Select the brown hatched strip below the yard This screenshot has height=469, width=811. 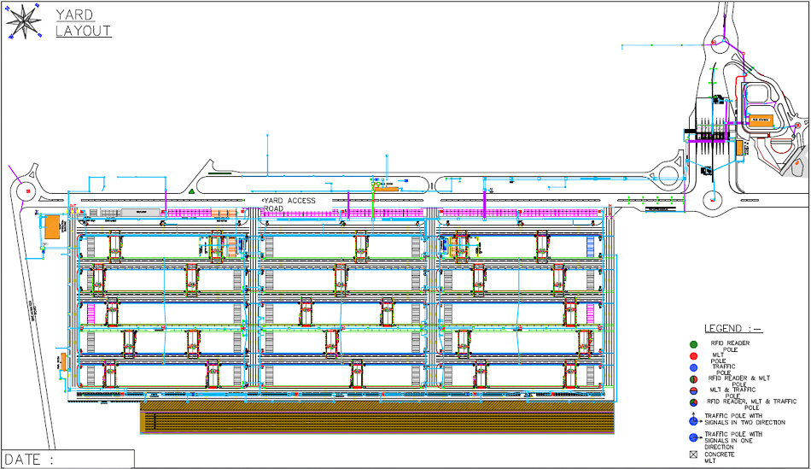tap(376, 419)
